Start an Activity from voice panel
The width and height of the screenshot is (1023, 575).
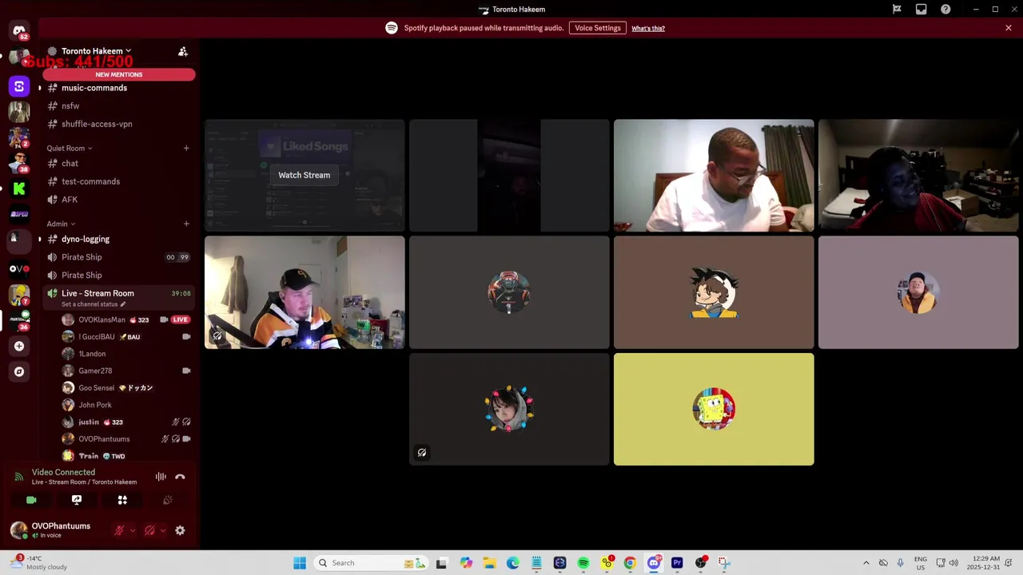122,500
